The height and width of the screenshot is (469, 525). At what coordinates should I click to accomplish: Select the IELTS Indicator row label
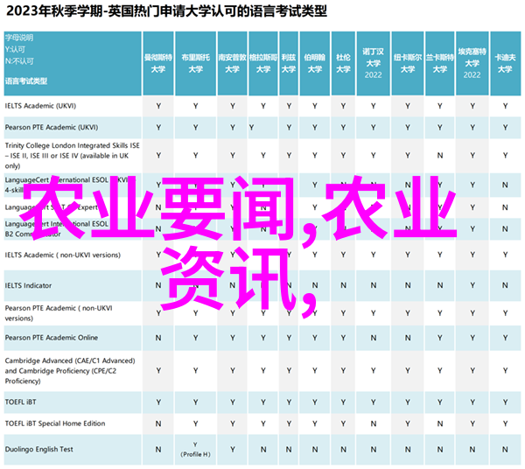[x=29, y=285]
